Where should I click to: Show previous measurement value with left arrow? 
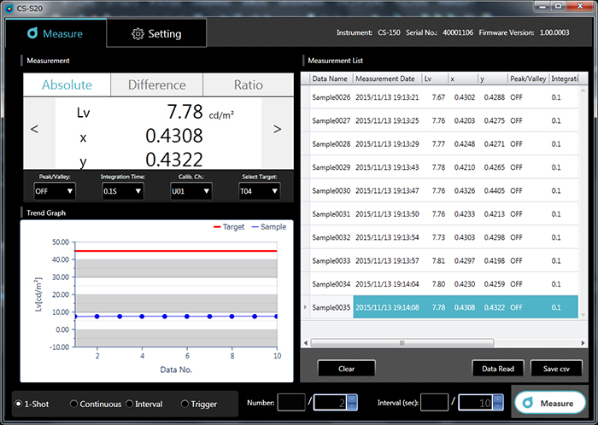point(34,129)
